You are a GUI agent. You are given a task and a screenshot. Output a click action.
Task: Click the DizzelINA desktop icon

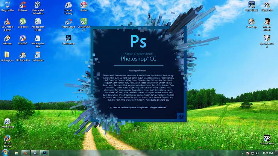click(x=267, y=6)
